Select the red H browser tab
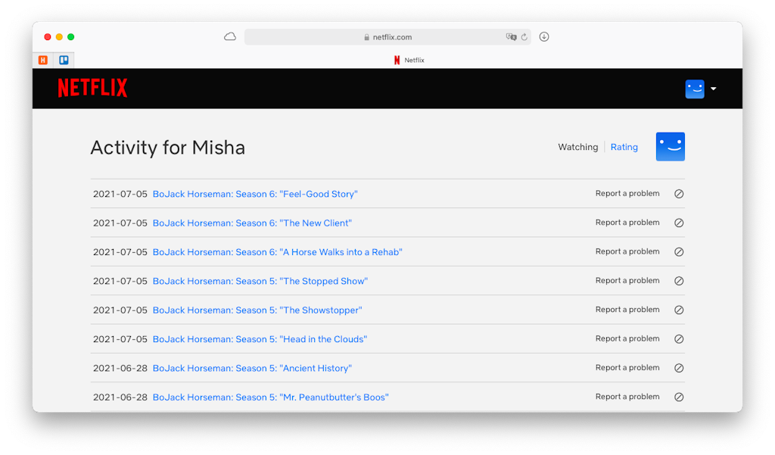The width and height of the screenshot is (775, 455). coord(43,60)
